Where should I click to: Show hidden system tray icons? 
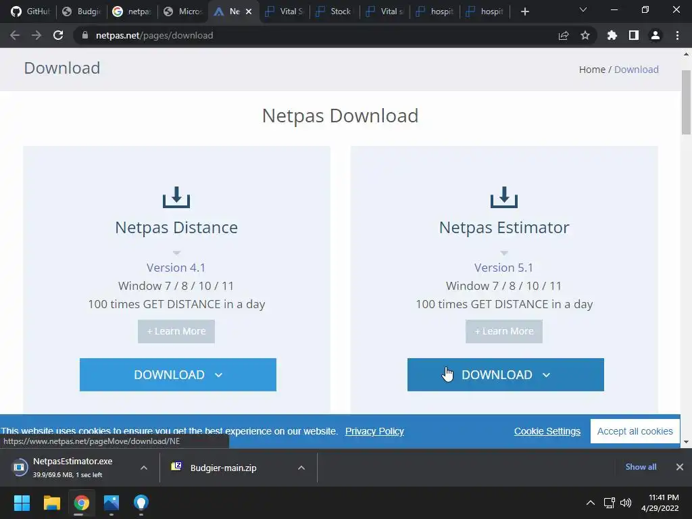[x=590, y=503]
